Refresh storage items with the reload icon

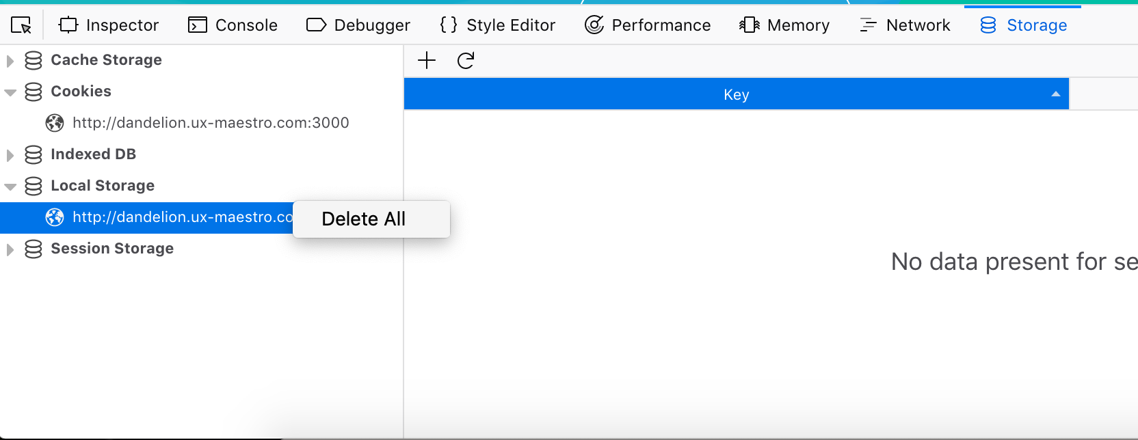pyautogui.click(x=466, y=60)
